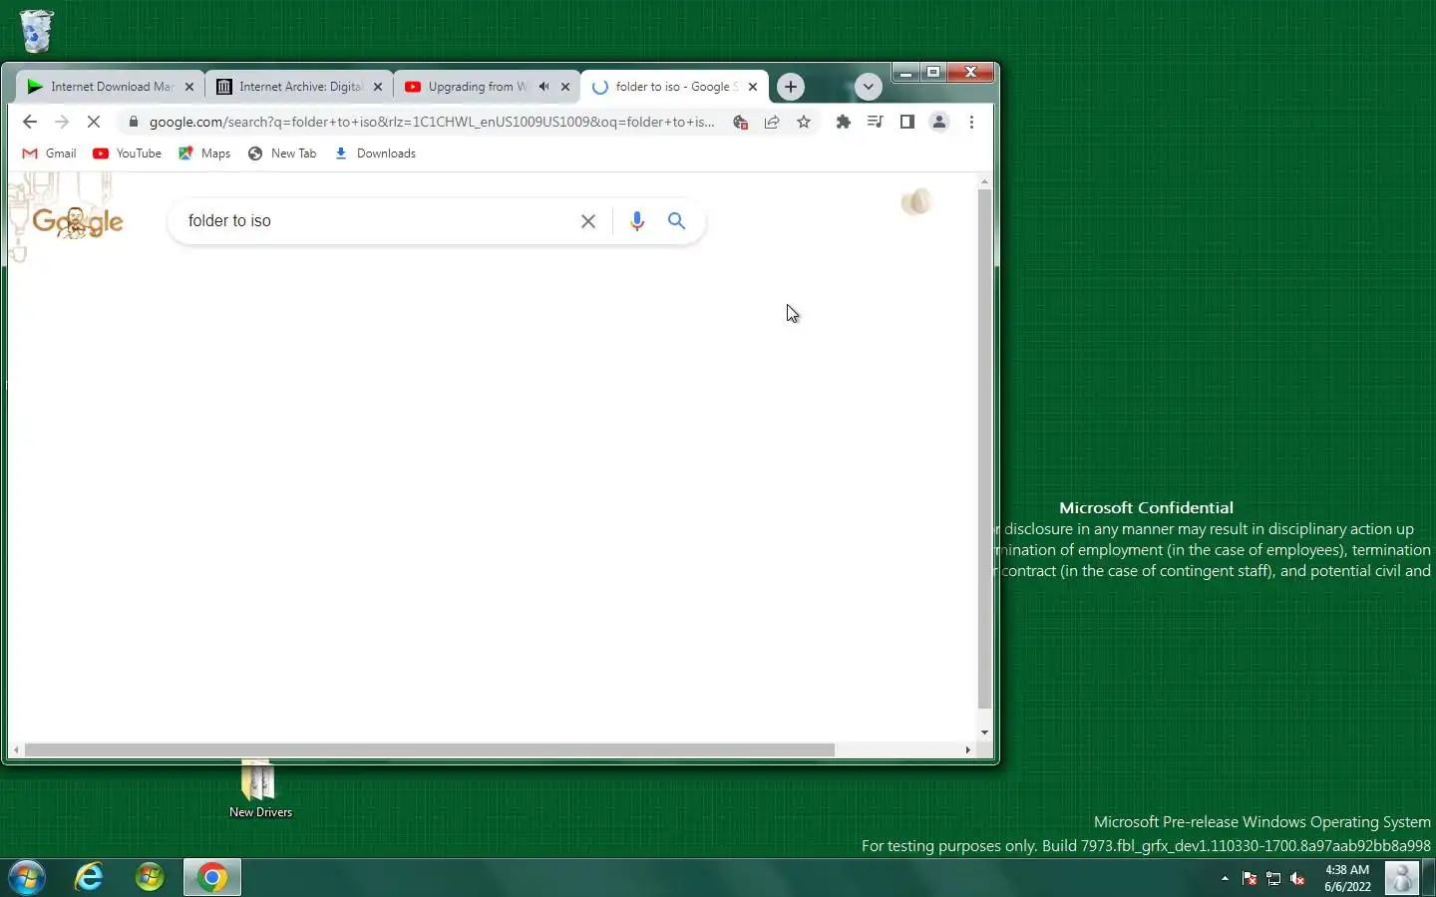The image size is (1436, 897).
Task: Launch Internet Explorer from taskbar
Action: pyautogui.click(x=90, y=878)
